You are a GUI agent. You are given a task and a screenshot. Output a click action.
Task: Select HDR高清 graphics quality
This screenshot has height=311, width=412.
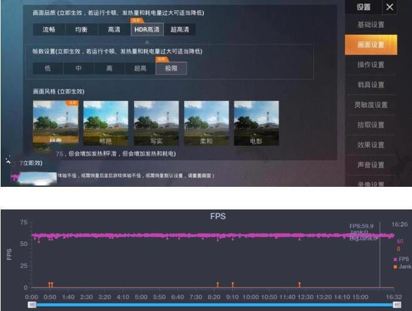tap(147, 29)
